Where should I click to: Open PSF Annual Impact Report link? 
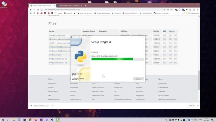[123, 99]
